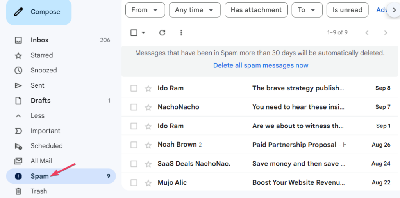Select the SaaS Deals NachoNac. email checkbox
Image resolution: width=400 pixels, height=198 pixels.
134,164
